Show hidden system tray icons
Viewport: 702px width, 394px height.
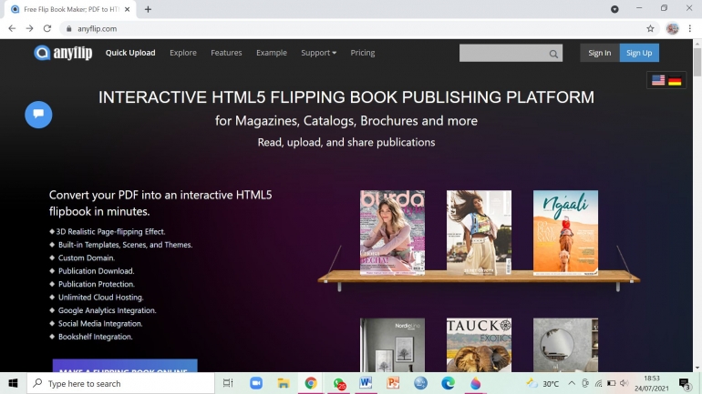tap(572, 383)
